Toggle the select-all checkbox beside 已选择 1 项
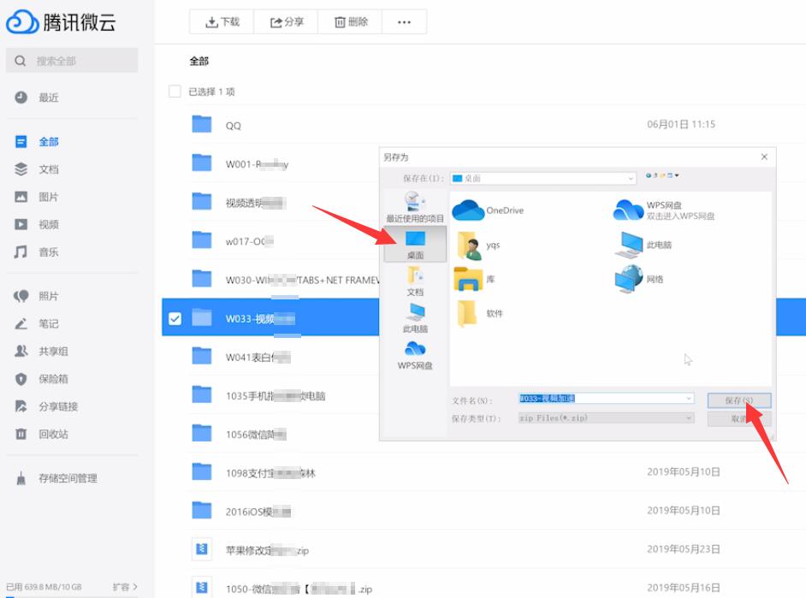Image resolution: width=806 pixels, height=598 pixels. pyautogui.click(x=175, y=92)
